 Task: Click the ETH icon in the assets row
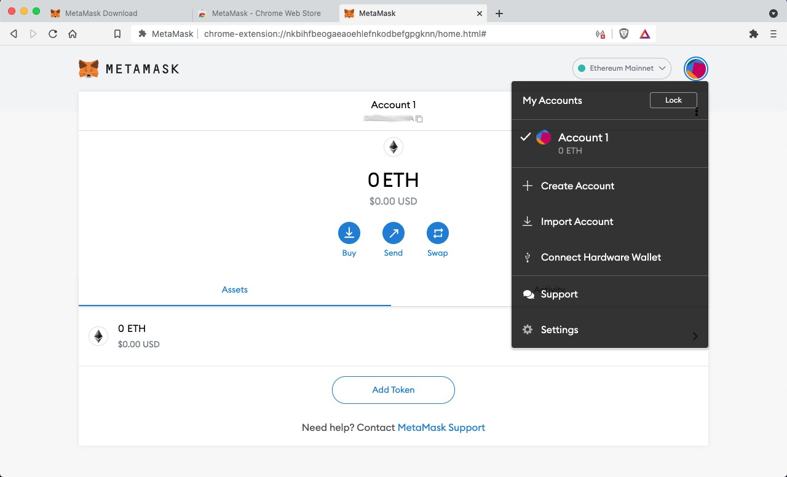pyautogui.click(x=98, y=336)
